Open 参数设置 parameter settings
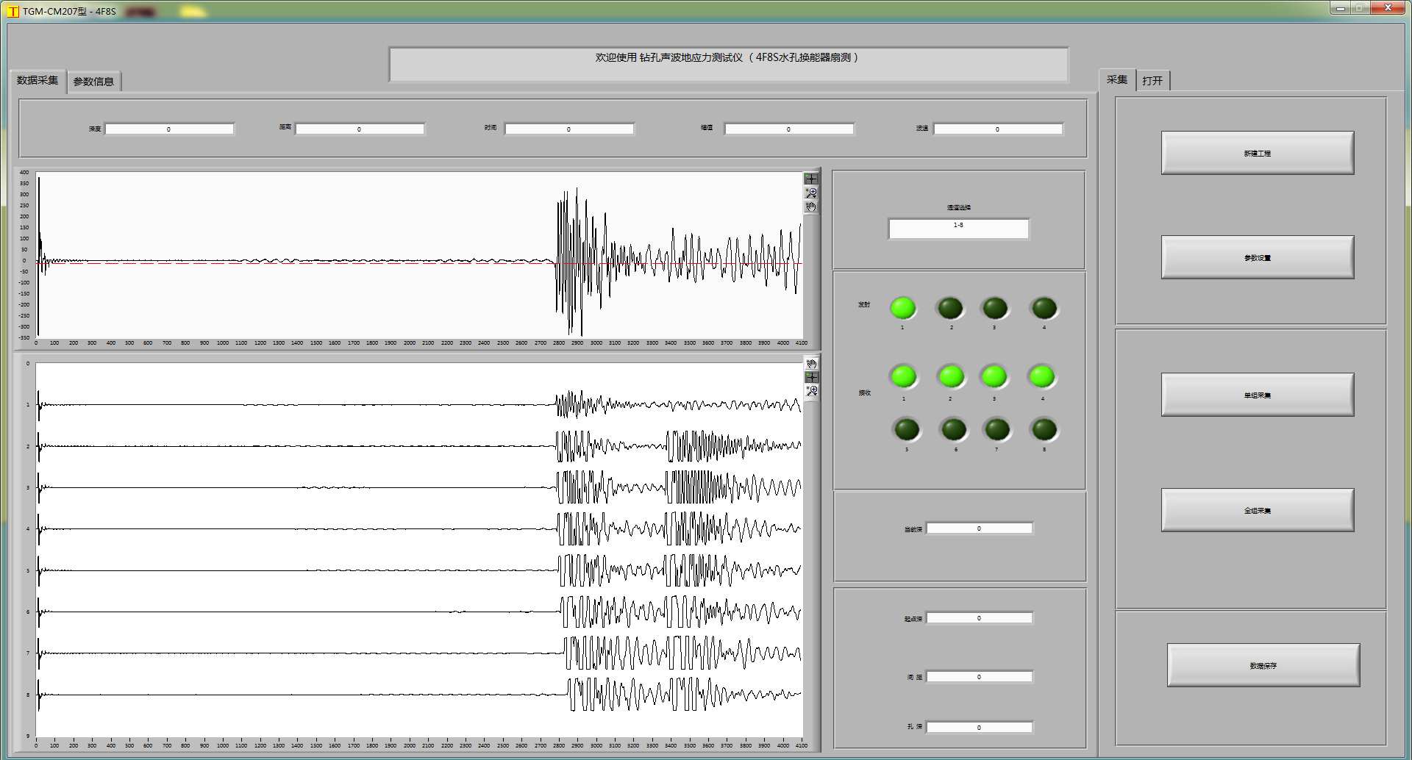This screenshot has width=1412, height=760. coord(1257,257)
